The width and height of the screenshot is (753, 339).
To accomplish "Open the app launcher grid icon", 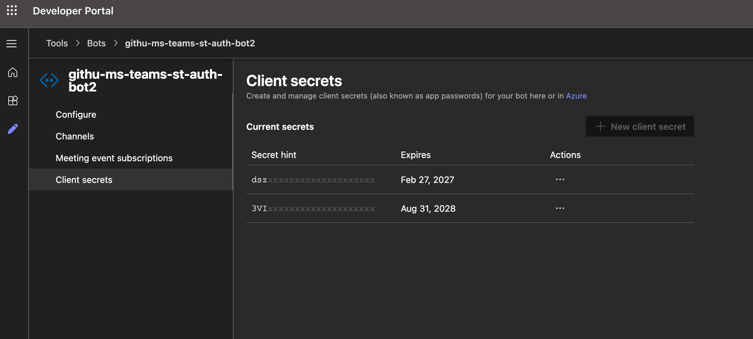I will tap(12, 11).
